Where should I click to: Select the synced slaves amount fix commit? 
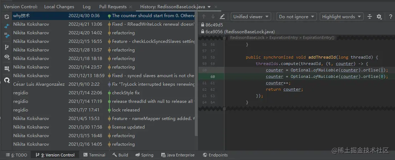pos(103,76)
